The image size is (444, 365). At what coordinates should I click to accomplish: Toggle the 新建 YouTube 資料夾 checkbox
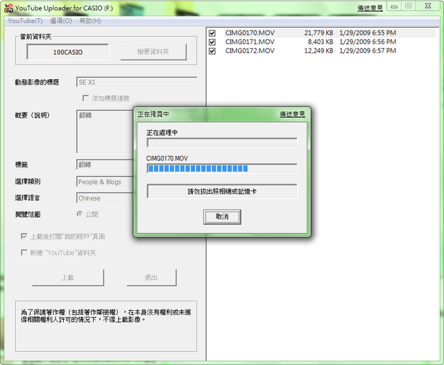[24, 253]
